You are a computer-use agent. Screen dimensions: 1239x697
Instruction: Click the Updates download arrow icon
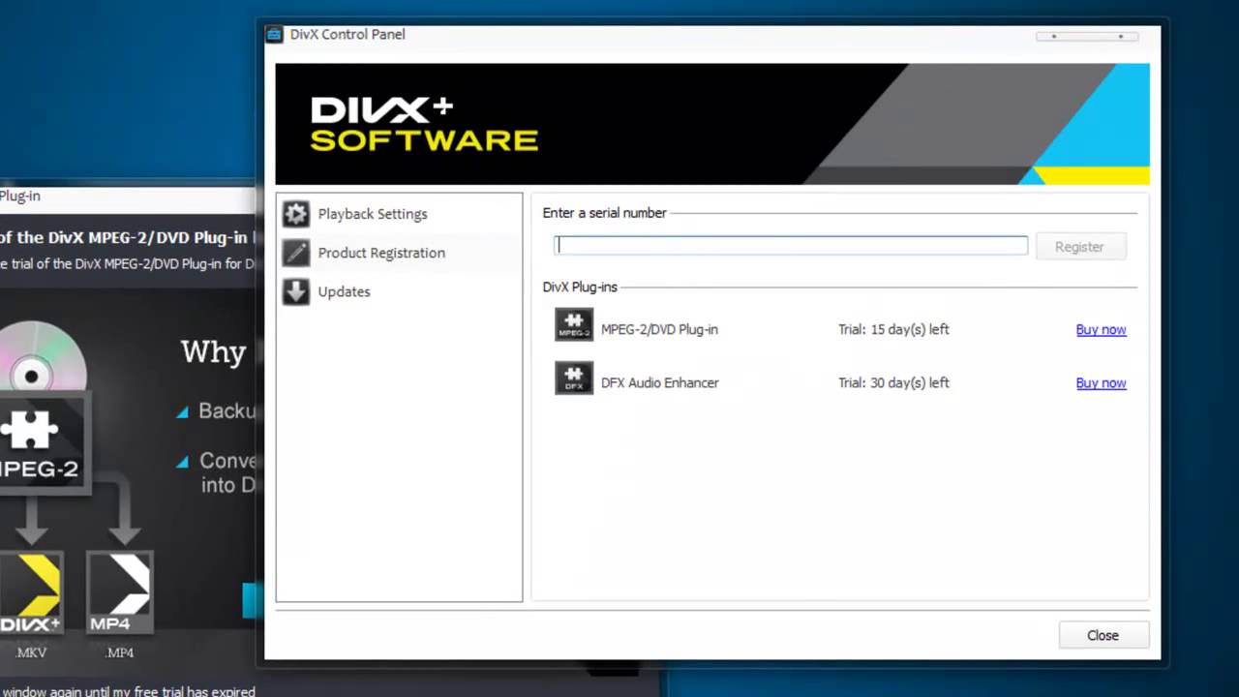(x=296, y=291)
